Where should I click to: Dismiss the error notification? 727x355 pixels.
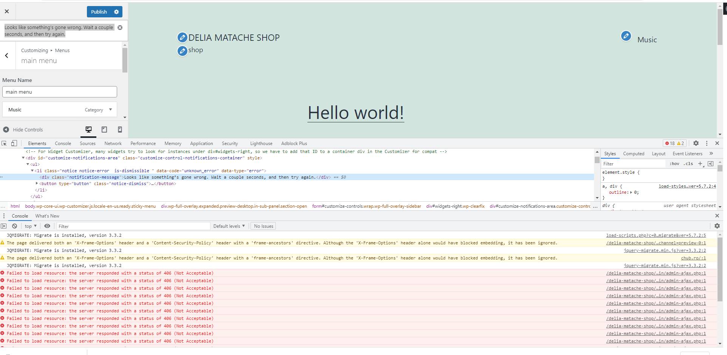[120, 28]
